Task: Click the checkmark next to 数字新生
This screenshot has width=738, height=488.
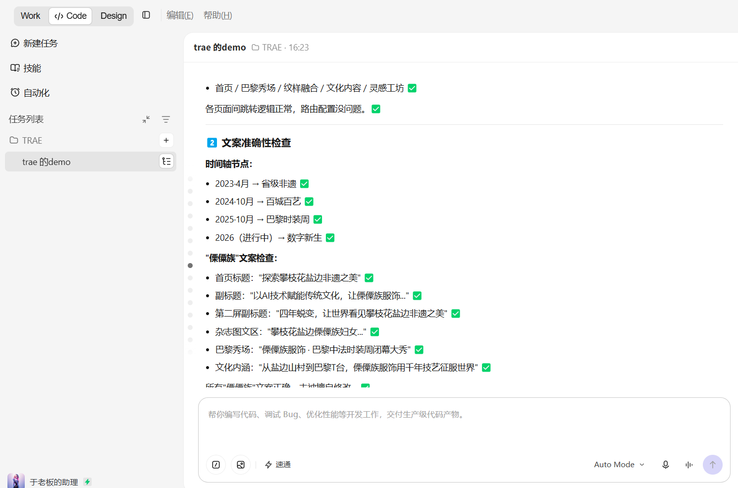Action: pos(330,238)
